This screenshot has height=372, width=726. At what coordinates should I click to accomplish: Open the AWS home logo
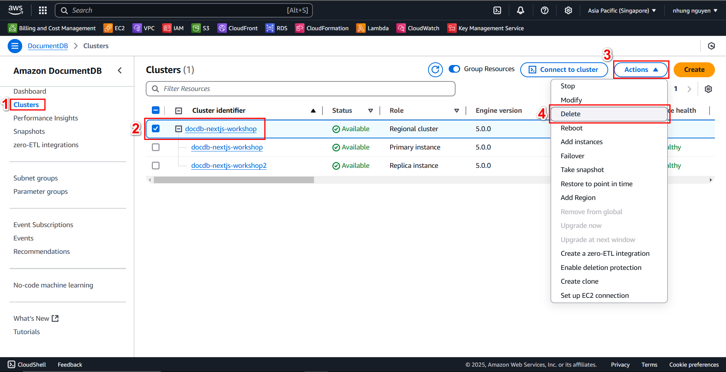pyautogui.click(x=15, y=10)
